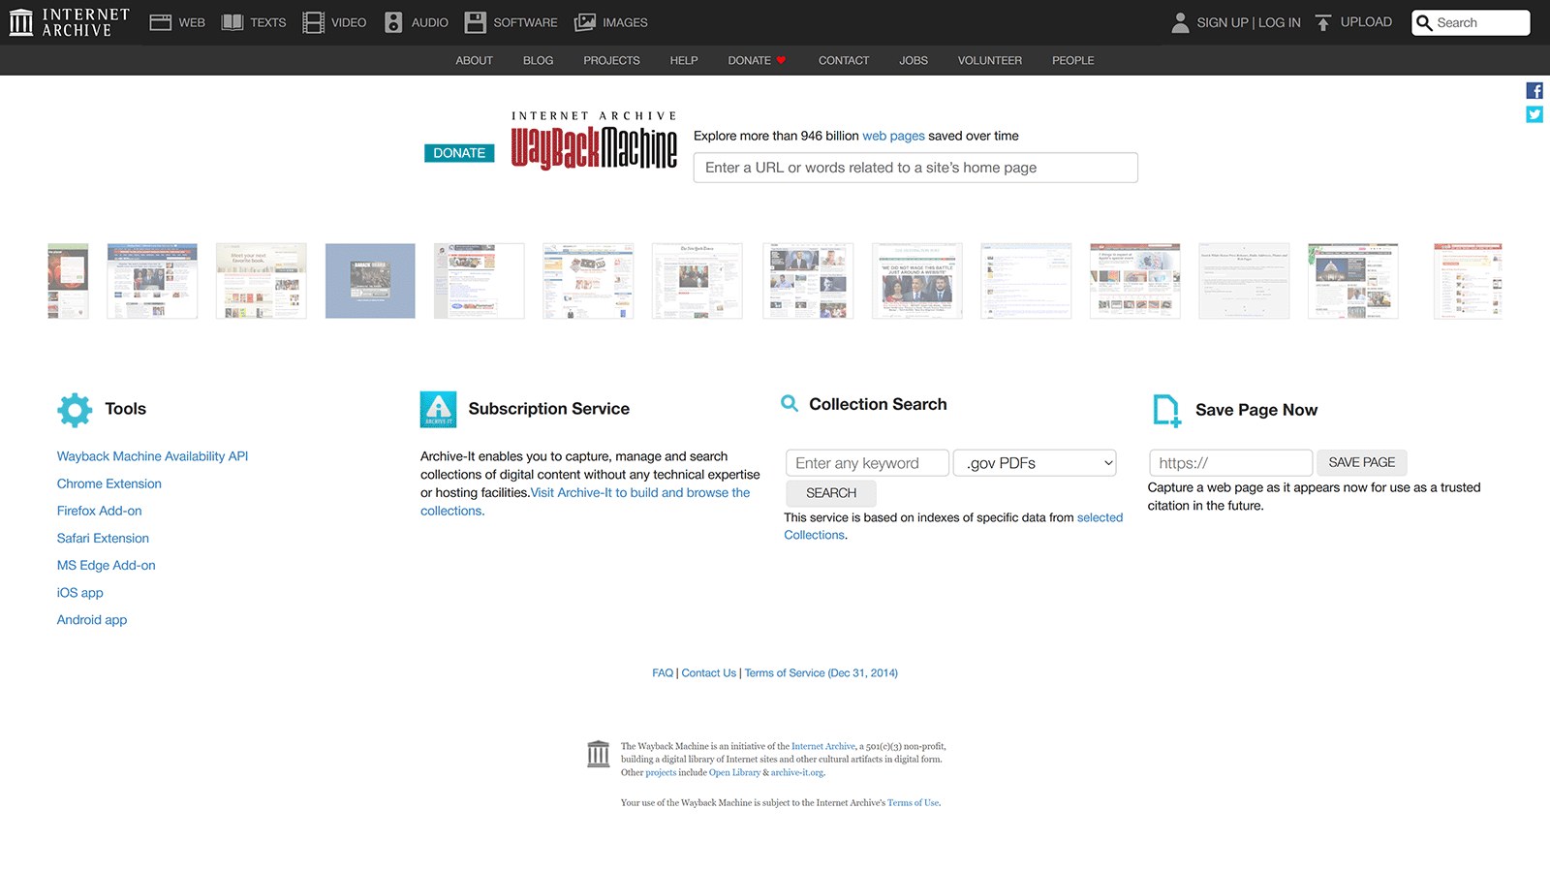Select the SOFTWARE disk icon
The width and height of the screenshot is (1550, 872).
475,21
